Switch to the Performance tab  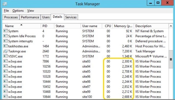tap(30, 17)
